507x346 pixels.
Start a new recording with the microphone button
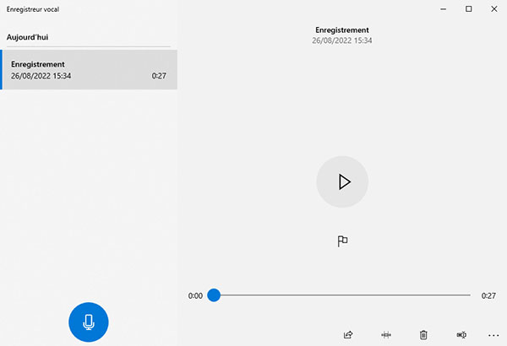(89, 322)
